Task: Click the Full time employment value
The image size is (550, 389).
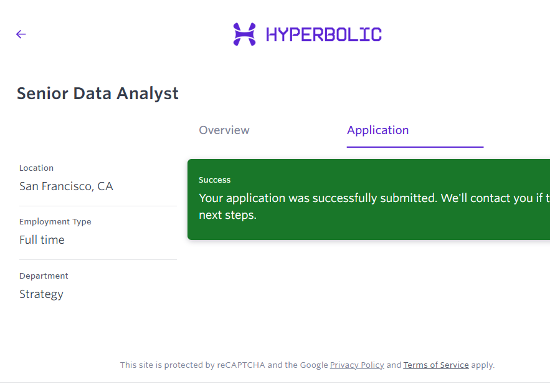Action: [42, 240]
